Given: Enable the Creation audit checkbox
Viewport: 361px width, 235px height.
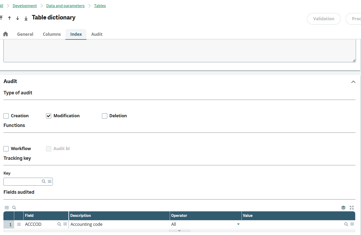Looking at the screenshot, I should click(6, 116).
